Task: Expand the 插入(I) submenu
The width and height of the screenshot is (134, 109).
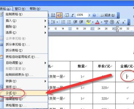Action: [26, 21]
